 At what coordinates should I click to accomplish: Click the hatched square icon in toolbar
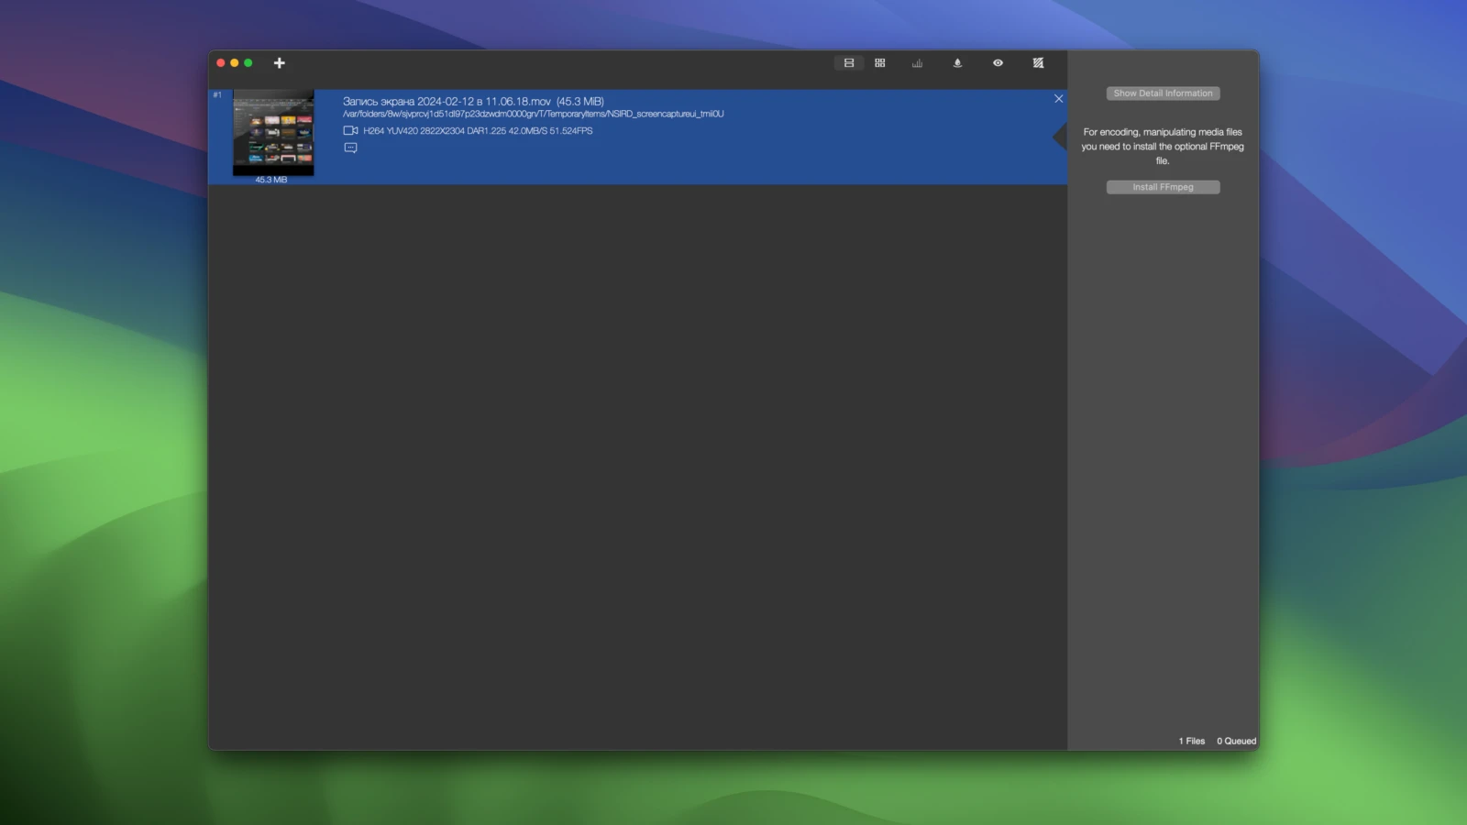1038,63
